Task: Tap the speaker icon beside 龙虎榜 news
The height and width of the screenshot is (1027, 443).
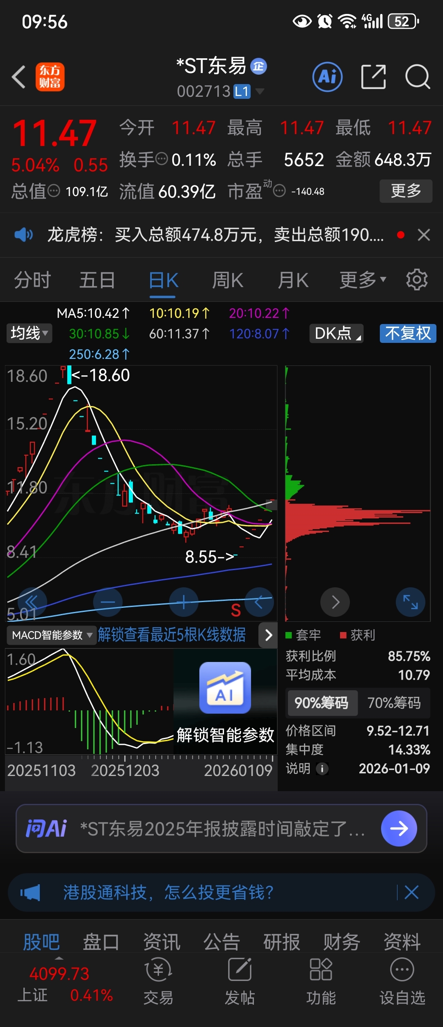Action: [x=23, y=235]
